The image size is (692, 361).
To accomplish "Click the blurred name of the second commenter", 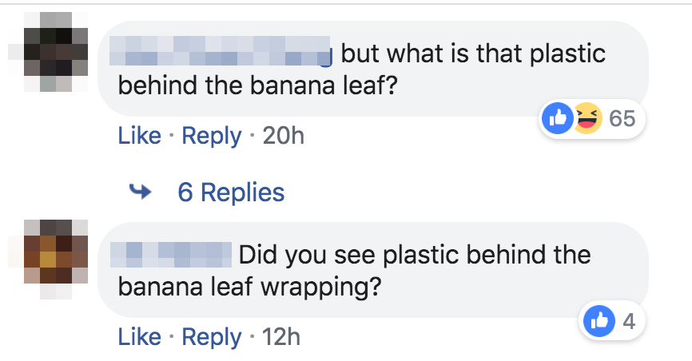I will (173, 254).
